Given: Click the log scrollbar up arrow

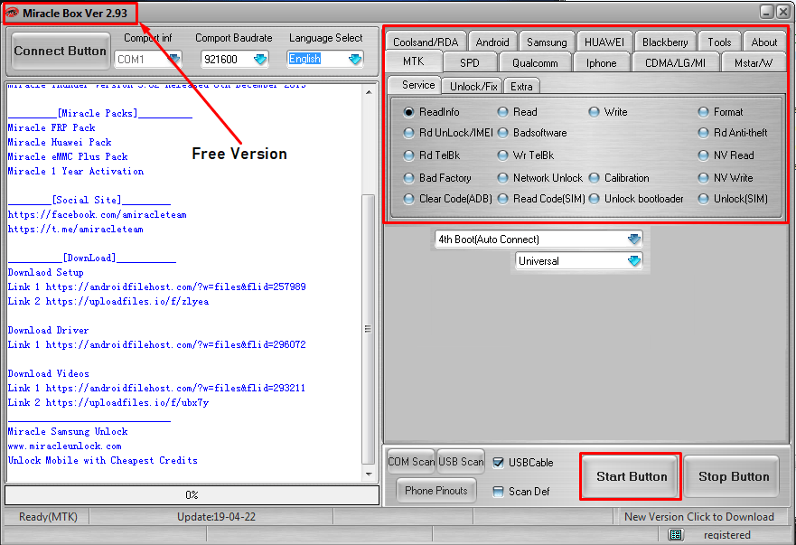Looking at the screenshot, I should coord(369,92).
